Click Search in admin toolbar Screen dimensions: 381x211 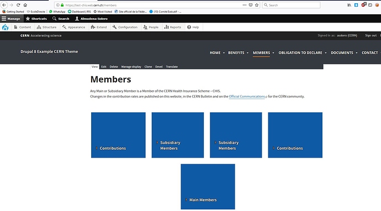[x=61, y=18]
